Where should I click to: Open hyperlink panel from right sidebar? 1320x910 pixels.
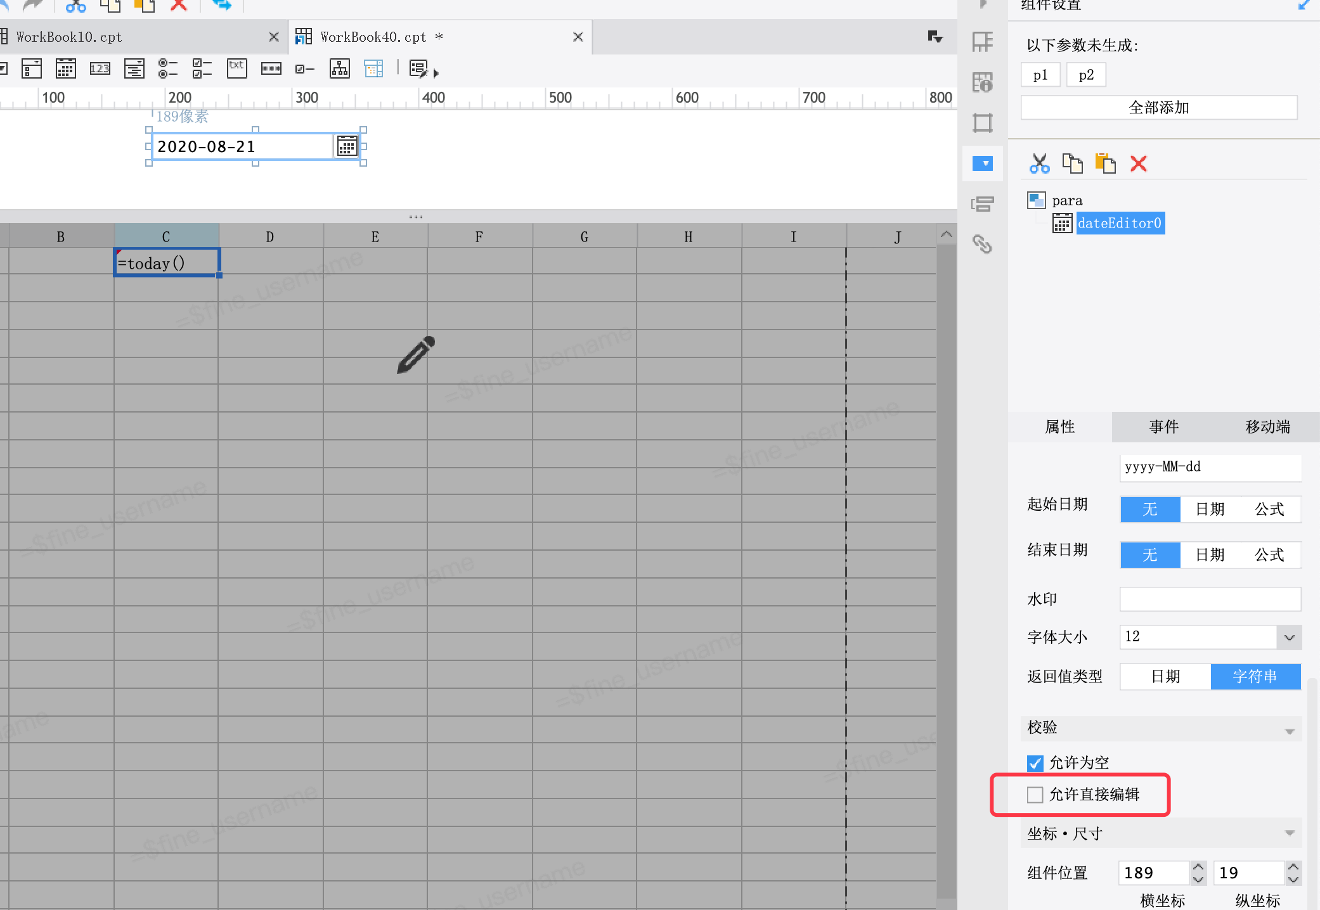982,244
